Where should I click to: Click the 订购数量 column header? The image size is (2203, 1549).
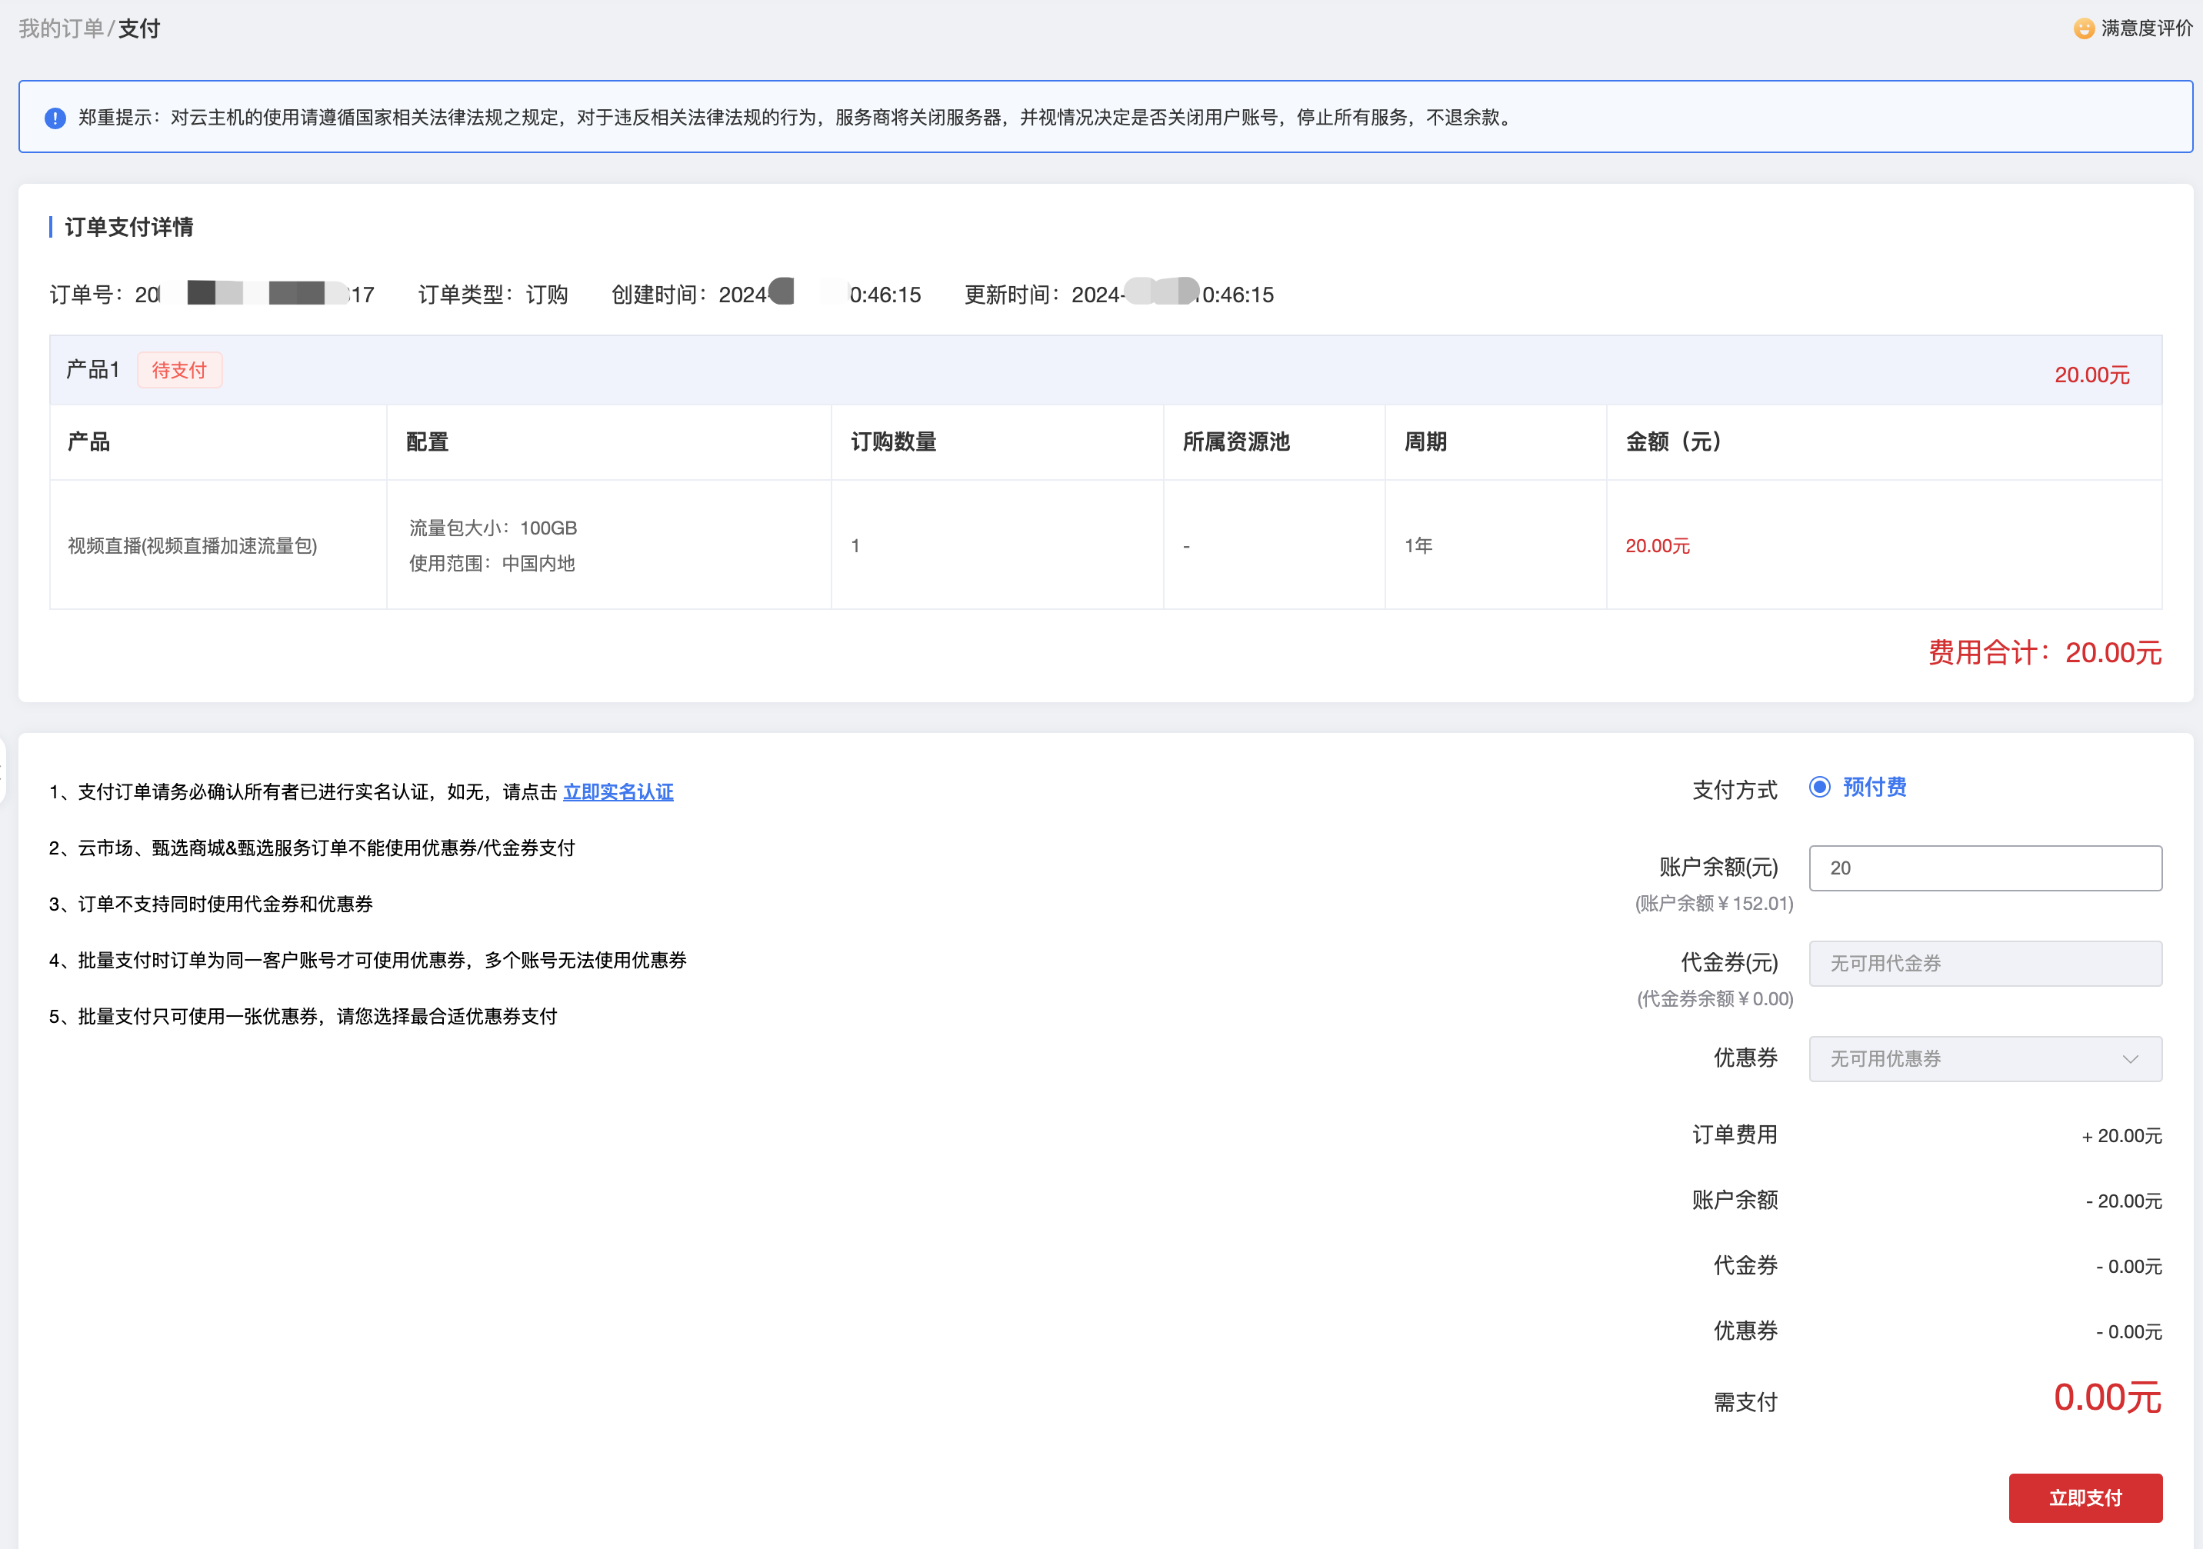[893, 442]
